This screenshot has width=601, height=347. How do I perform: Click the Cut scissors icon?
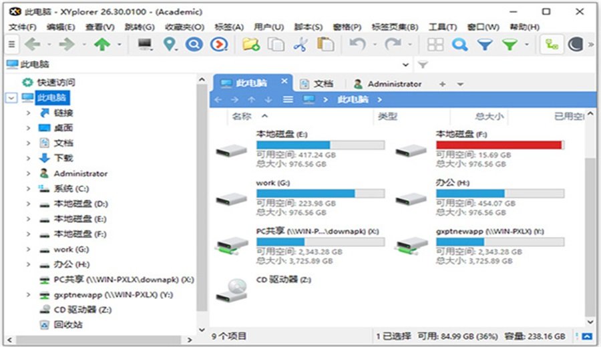click(x=301, y=45)
